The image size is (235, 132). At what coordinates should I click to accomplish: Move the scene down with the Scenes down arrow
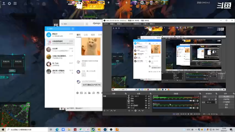click(x=115, y=111)
